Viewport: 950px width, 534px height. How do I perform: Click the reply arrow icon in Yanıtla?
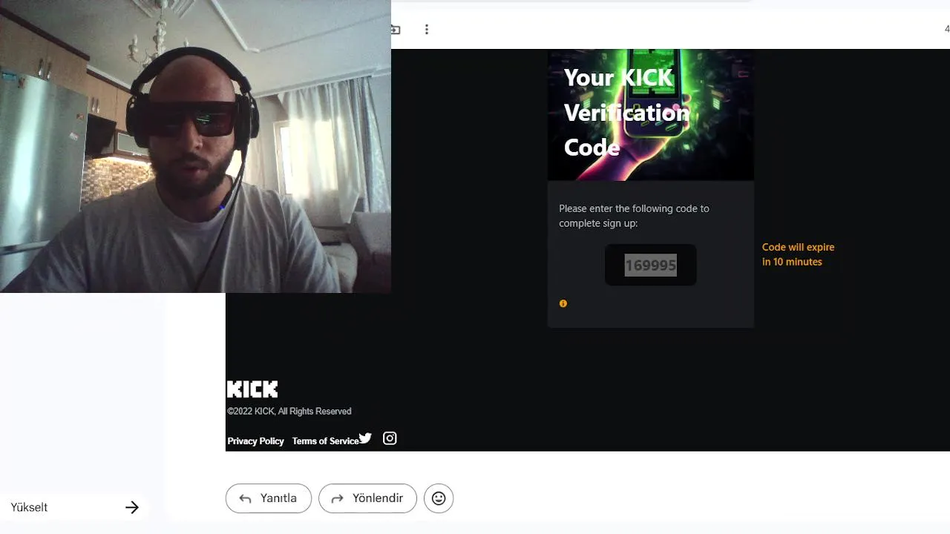[245, 498]
